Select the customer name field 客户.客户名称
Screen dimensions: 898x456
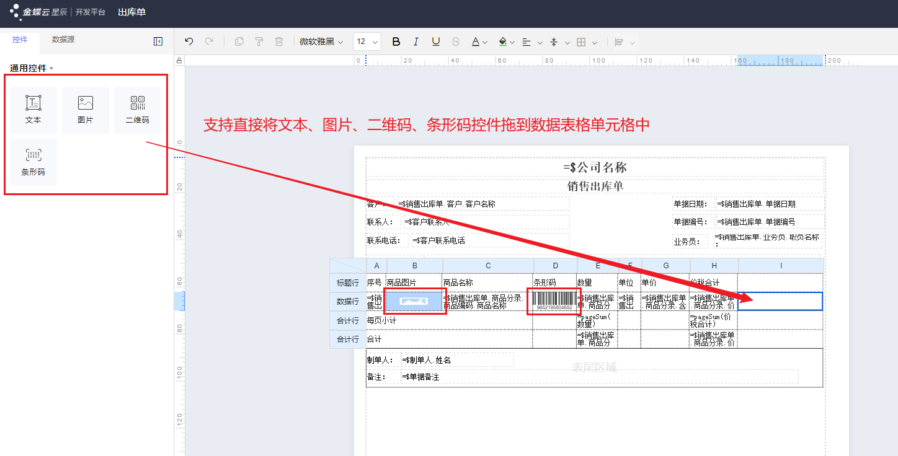(483, 204)
